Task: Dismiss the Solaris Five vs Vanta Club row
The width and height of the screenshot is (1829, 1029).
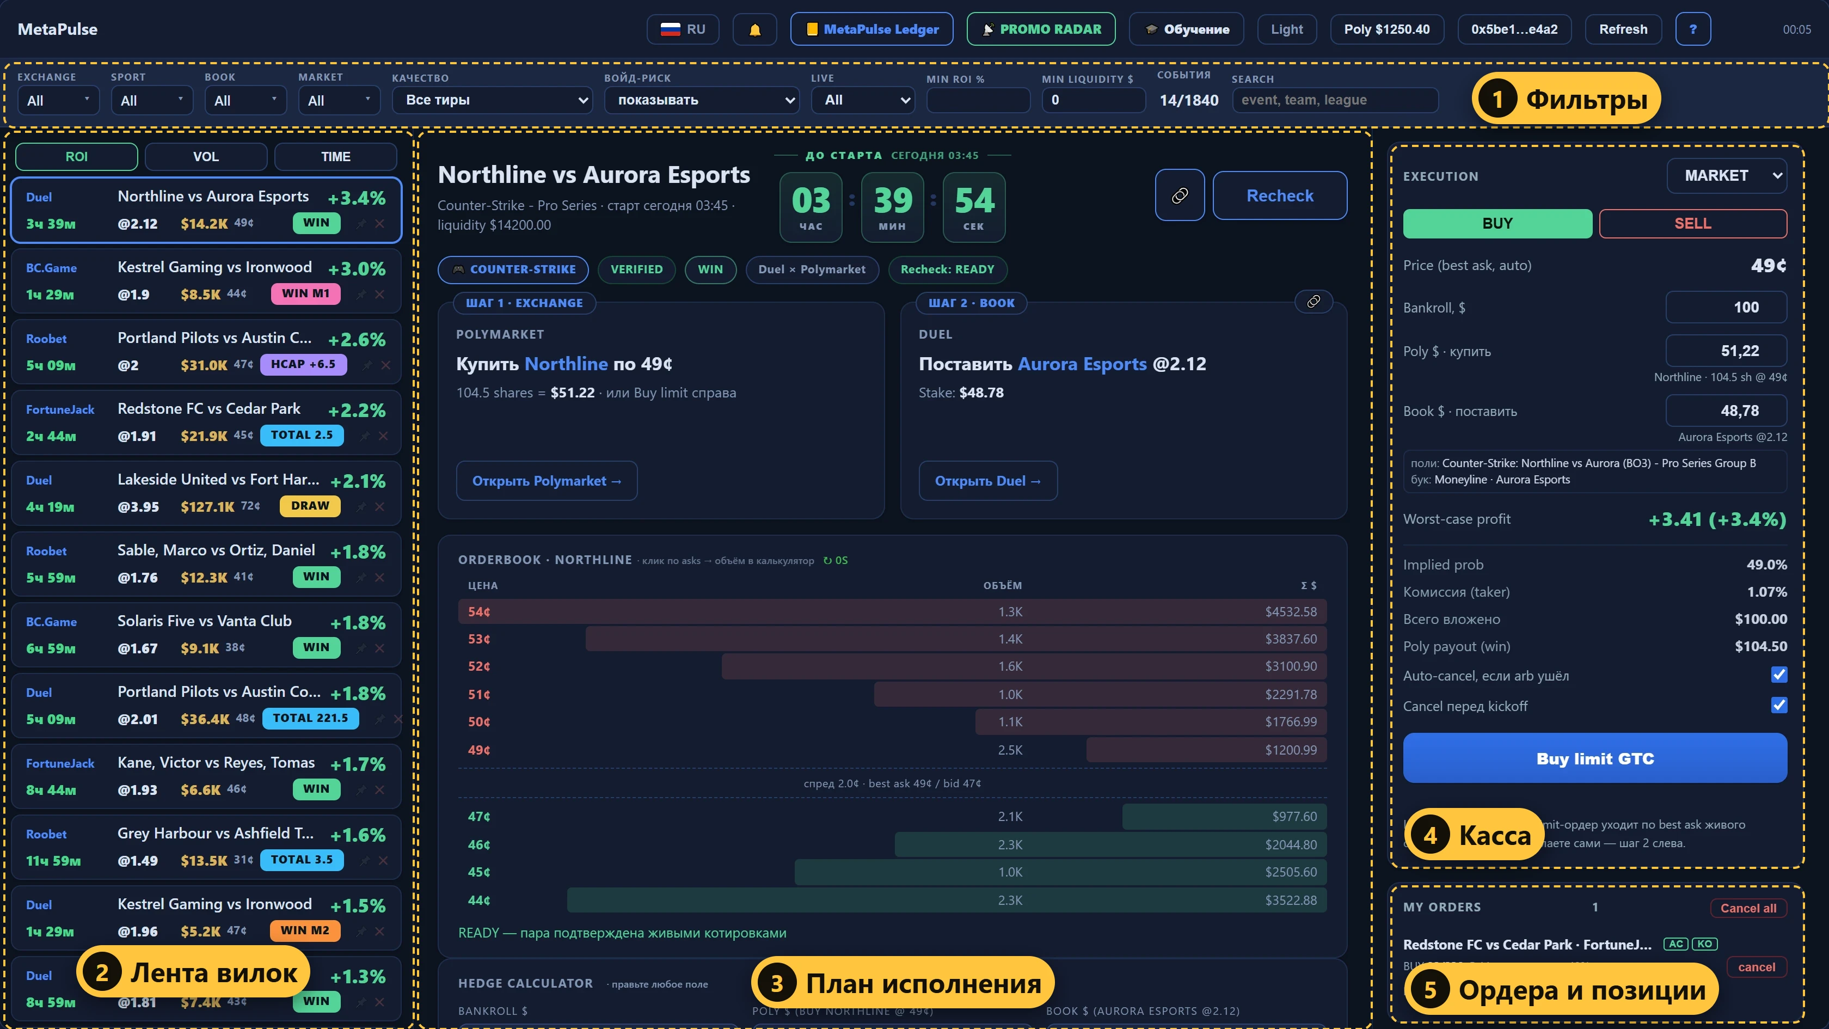Action: point(380,648)
